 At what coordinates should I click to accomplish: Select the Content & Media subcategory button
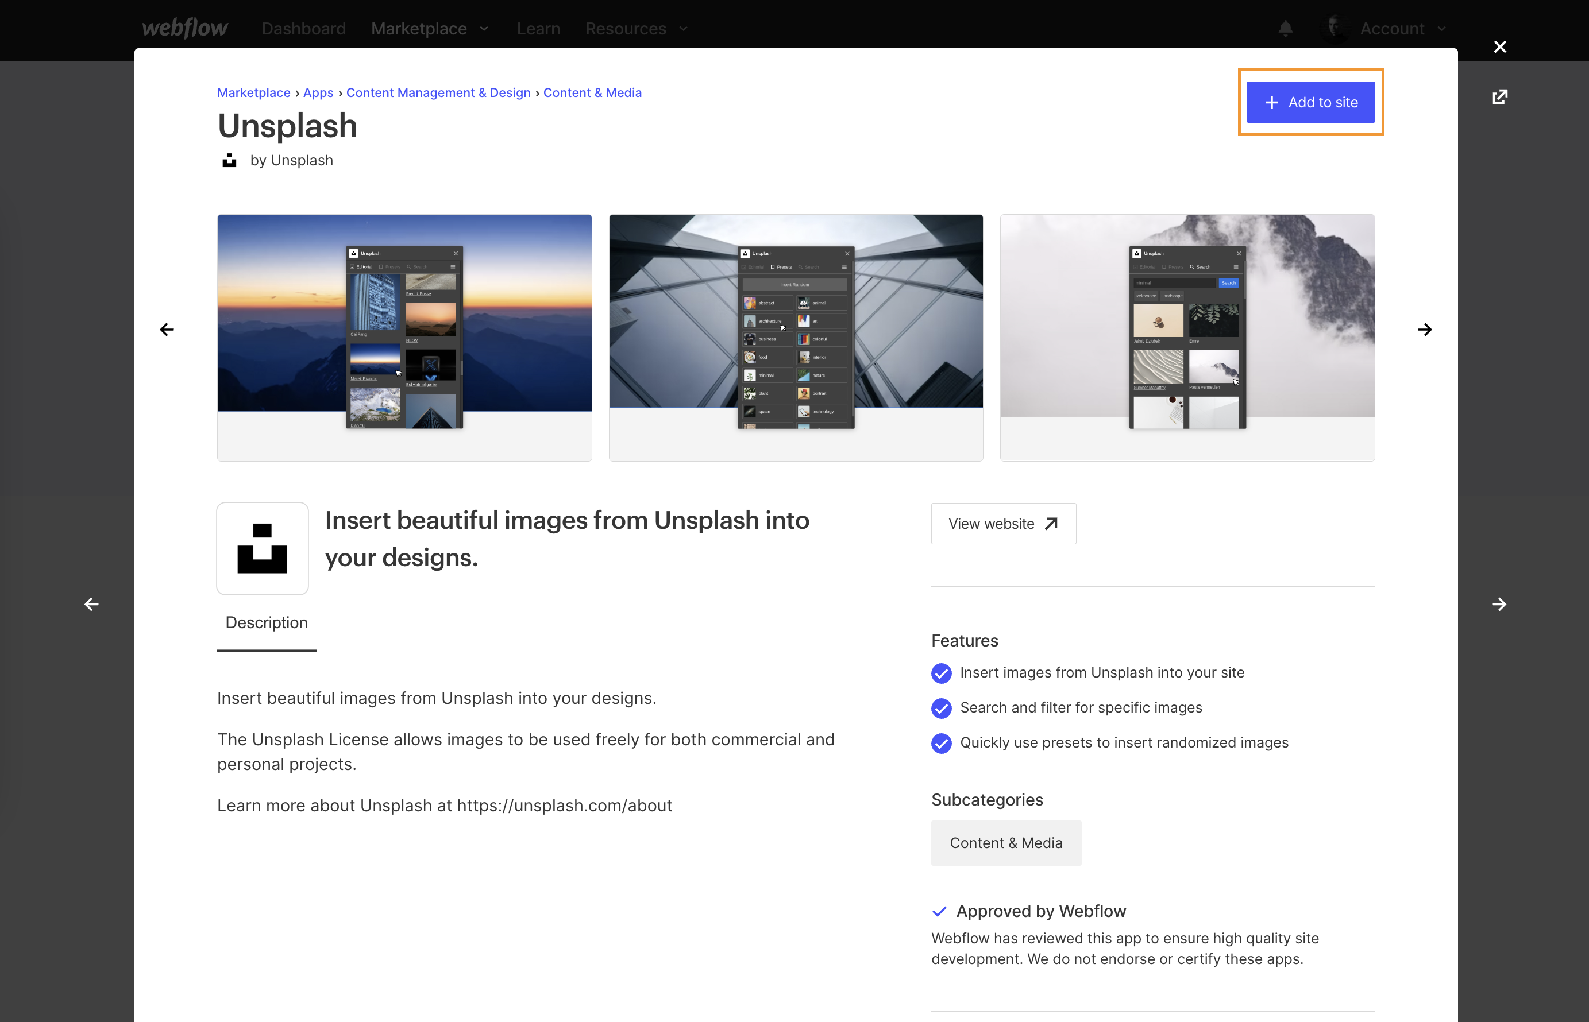(x=1005, y=842)
